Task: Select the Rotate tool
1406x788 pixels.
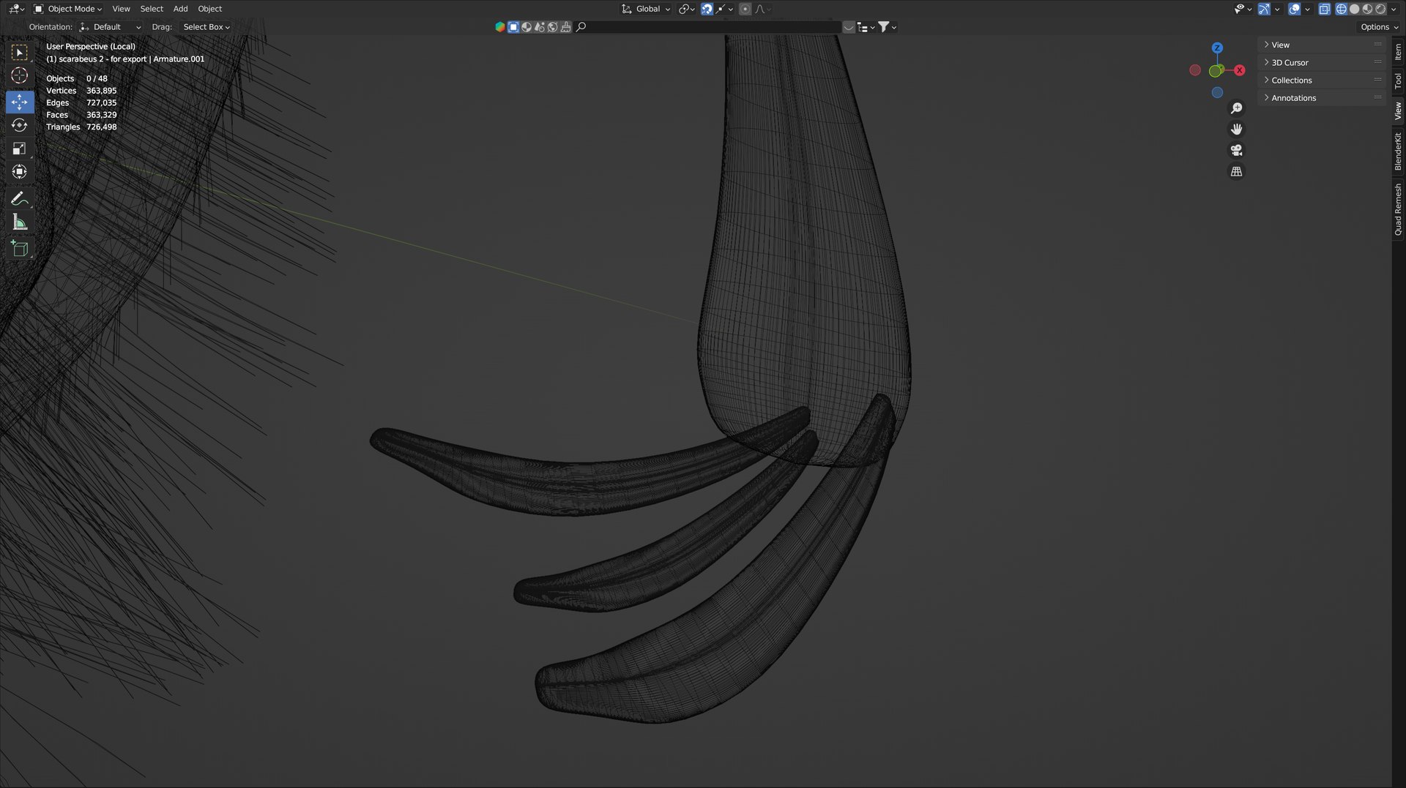Action: tap(20, 125)
